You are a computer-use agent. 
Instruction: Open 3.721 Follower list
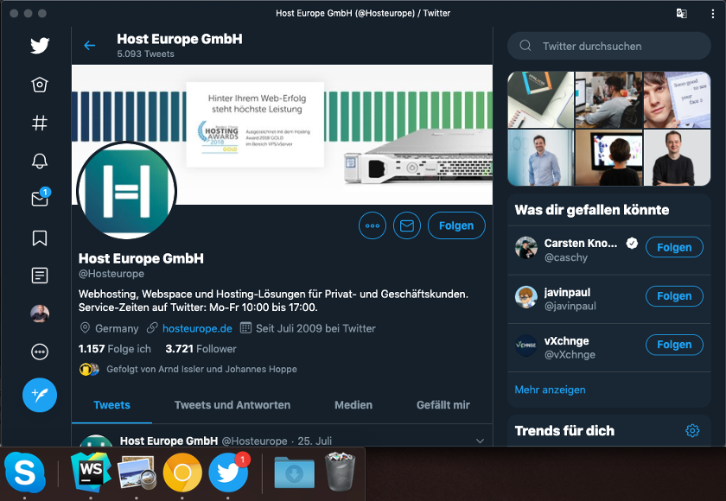(x=201, y=349)
